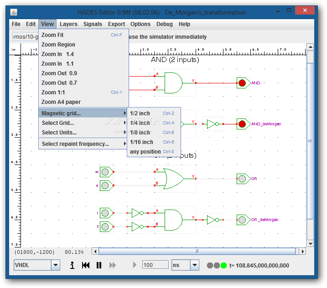The image size is (327, 288).
Task: Open the ns time unit dropdown
Action: [195, 265]
